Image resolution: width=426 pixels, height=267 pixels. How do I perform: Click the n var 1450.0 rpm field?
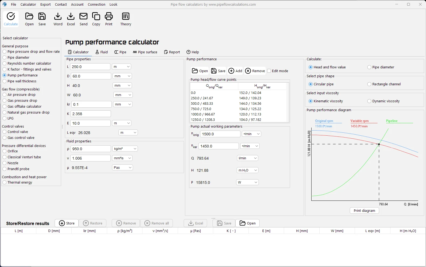(x=219, y=146)
